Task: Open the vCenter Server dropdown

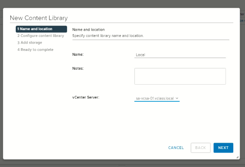Action: 157,98
